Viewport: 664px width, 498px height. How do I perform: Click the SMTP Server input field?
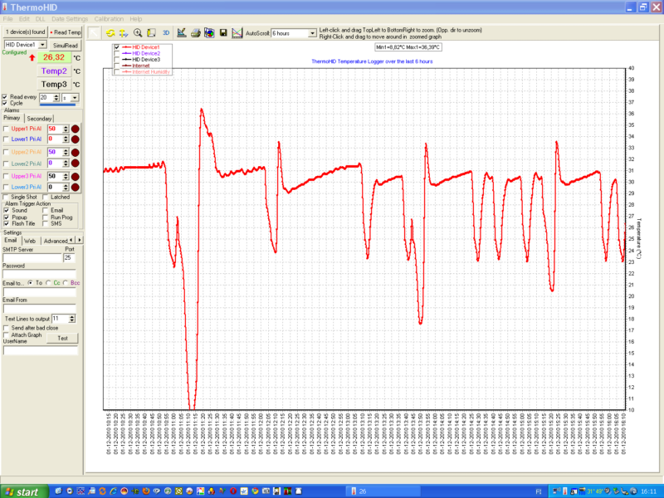(32, 258)
